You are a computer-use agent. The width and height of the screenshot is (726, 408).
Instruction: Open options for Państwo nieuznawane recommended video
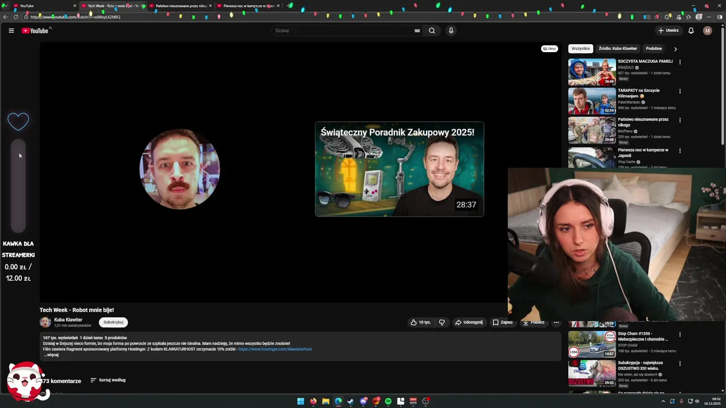[x=679, y=120]
